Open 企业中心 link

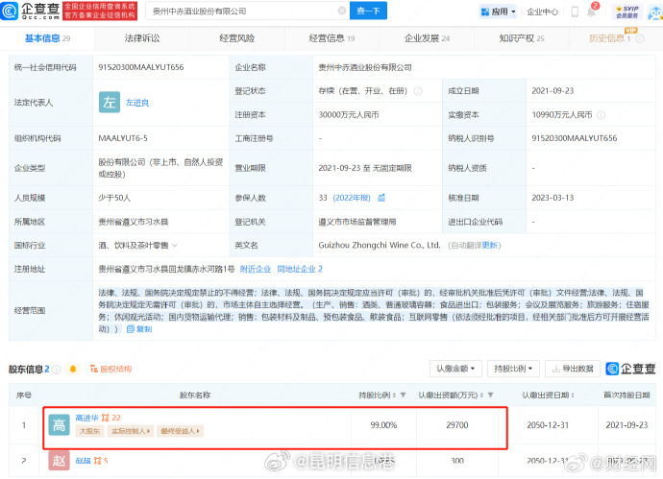click(x=543, y=12)
